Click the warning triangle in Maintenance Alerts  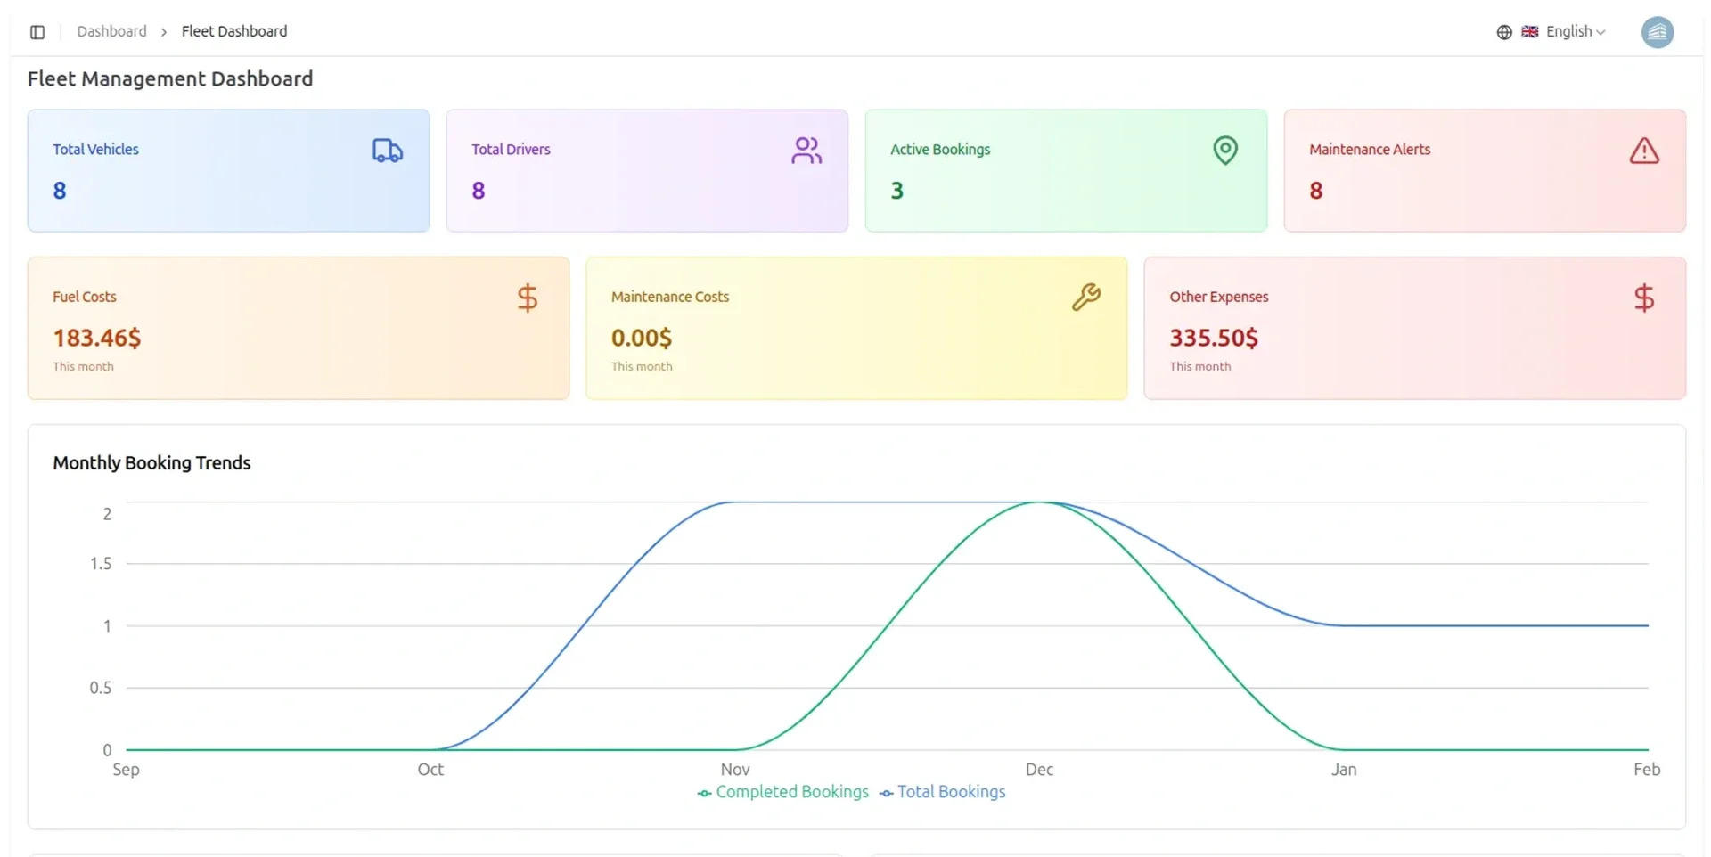(1644, 151)
